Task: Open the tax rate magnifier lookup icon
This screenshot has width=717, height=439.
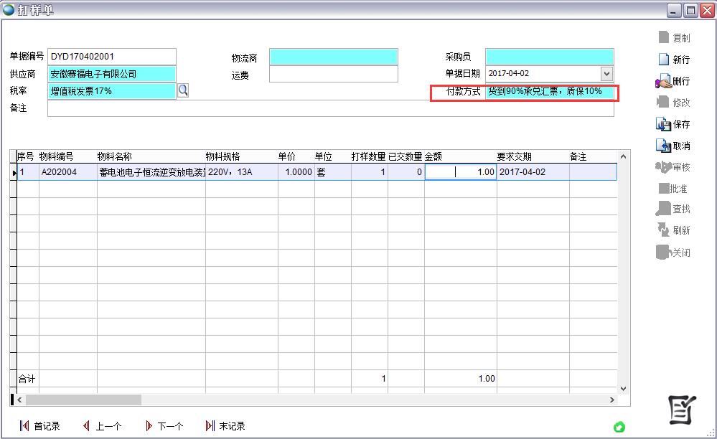Action: pyautogui.click(x=184, y=91)
